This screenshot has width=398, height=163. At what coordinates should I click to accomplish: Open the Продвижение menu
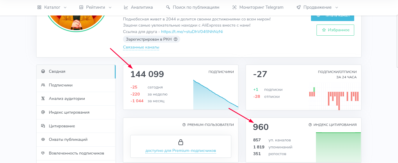point(317,7)
